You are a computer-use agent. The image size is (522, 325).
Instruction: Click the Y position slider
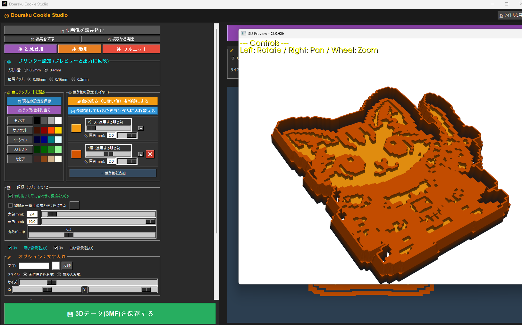pos(123,290)
